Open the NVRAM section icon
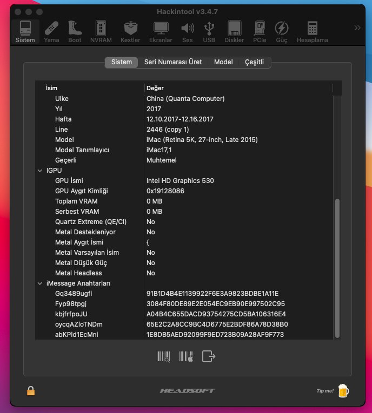Image resolution: width=372 pixels, height=413 pixels. pyautogui.click(x=101, y=32)
